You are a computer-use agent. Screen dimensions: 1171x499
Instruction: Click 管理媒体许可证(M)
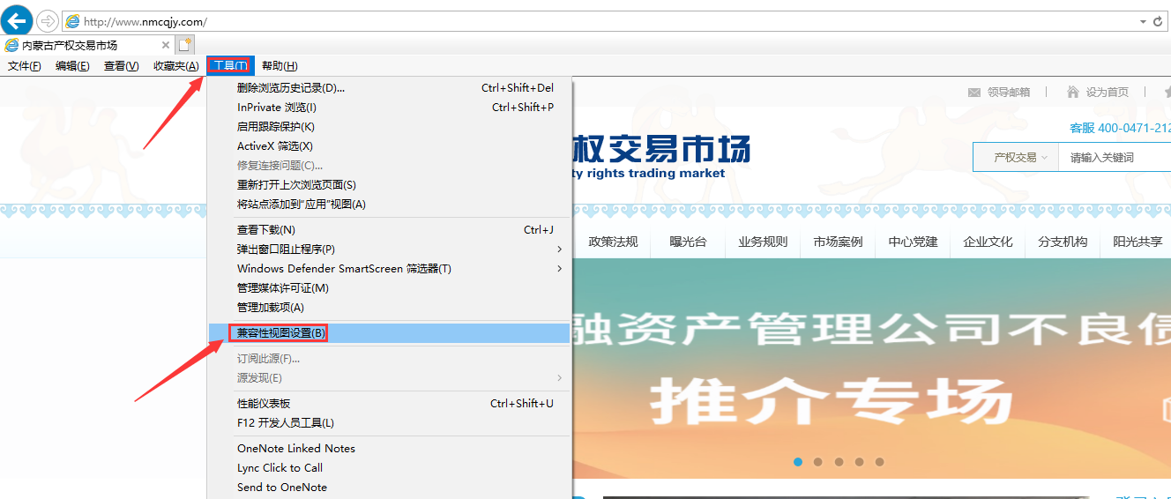pos(390,288)
